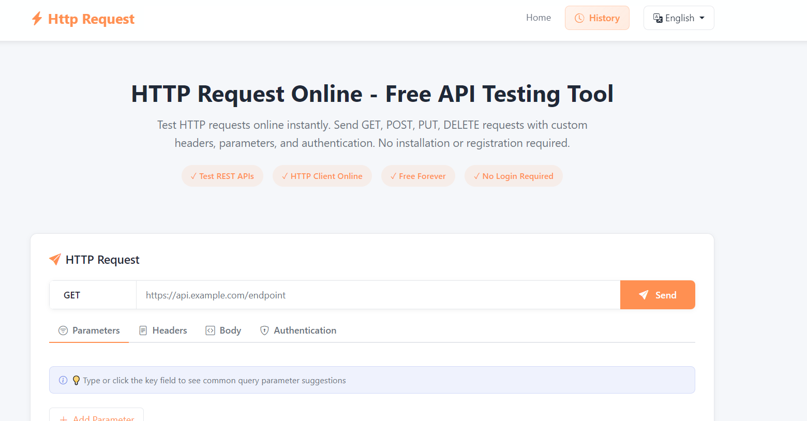
Task: Click the document icon next to Headers
Action: [x=143, y=330]
